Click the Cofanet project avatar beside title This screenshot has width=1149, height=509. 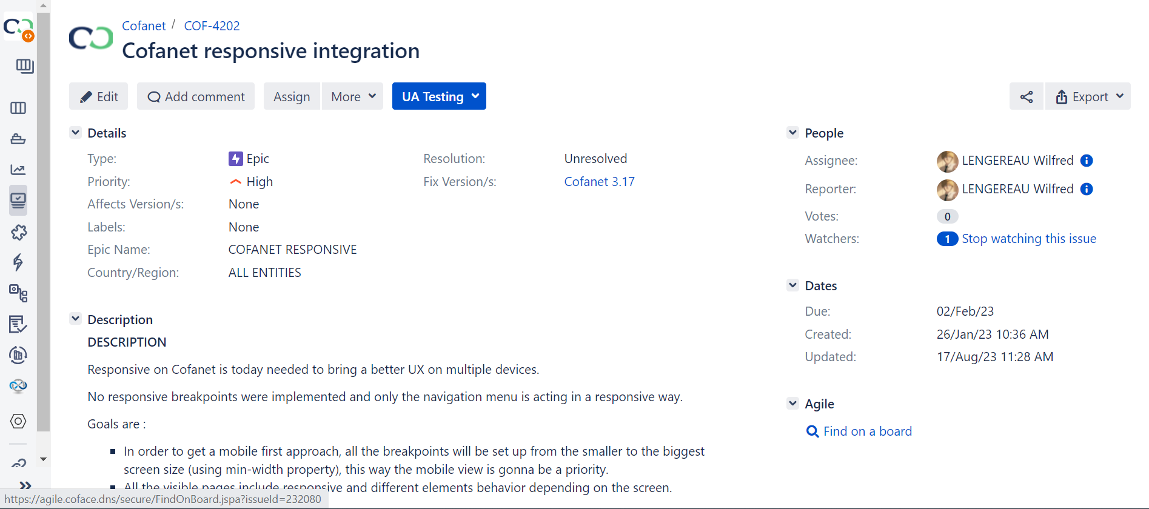coord(91,38)
